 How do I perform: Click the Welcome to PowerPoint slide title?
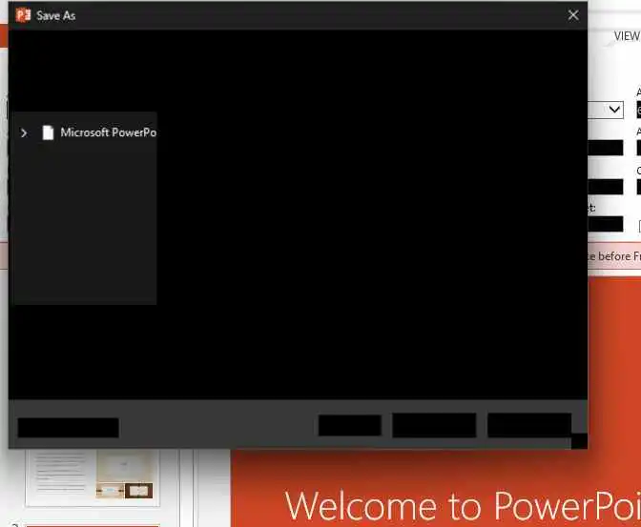pyautogui.click(x=463, y=507)
